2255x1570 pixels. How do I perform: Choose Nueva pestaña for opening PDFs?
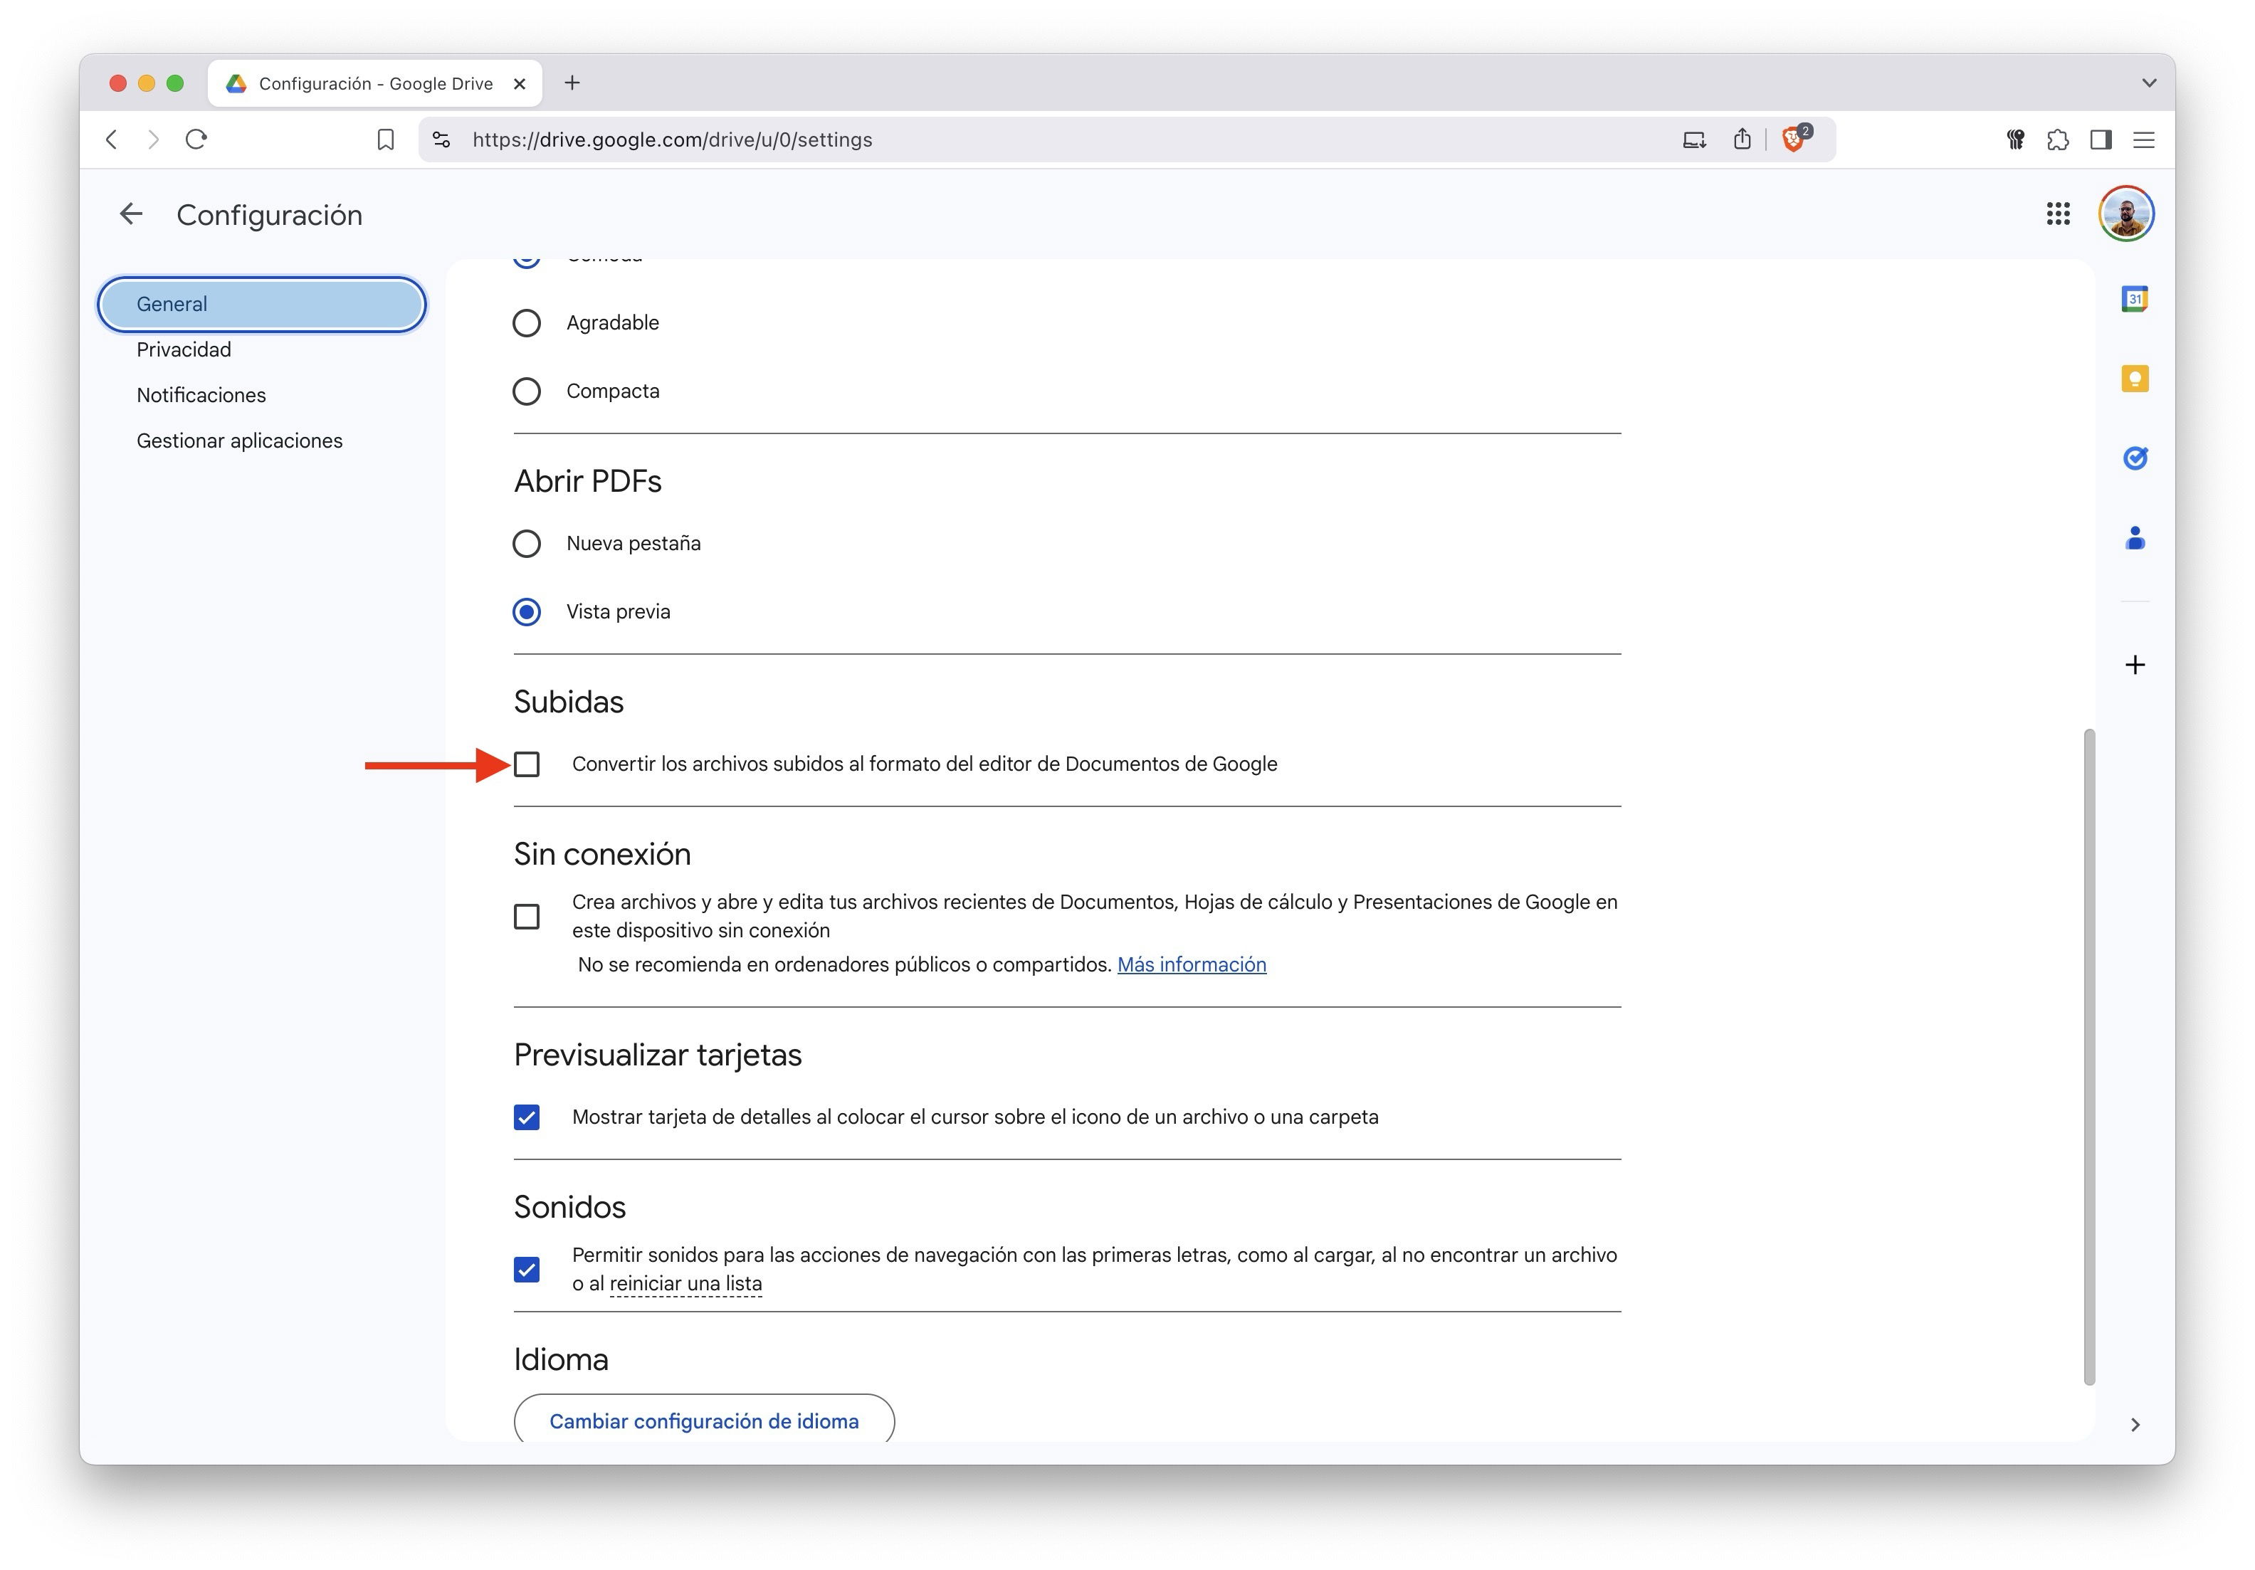coord(527,543)
